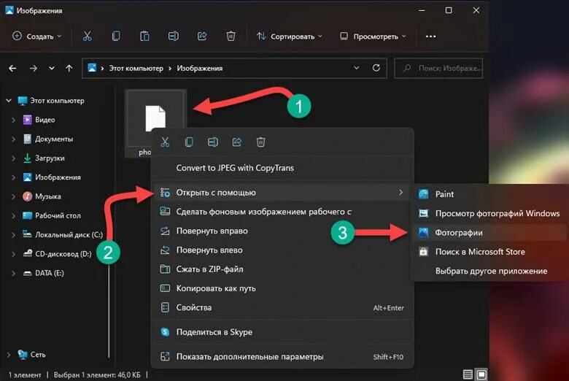The image size is (569, 381).
Task: Select Рабочий стол in the navigation tree
Action: tap(58, 215)
